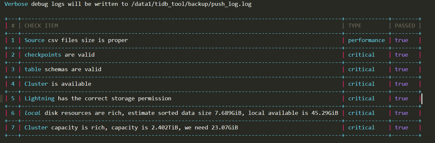
Task: Click 'Cluster is available' check item
Action: 58,84
